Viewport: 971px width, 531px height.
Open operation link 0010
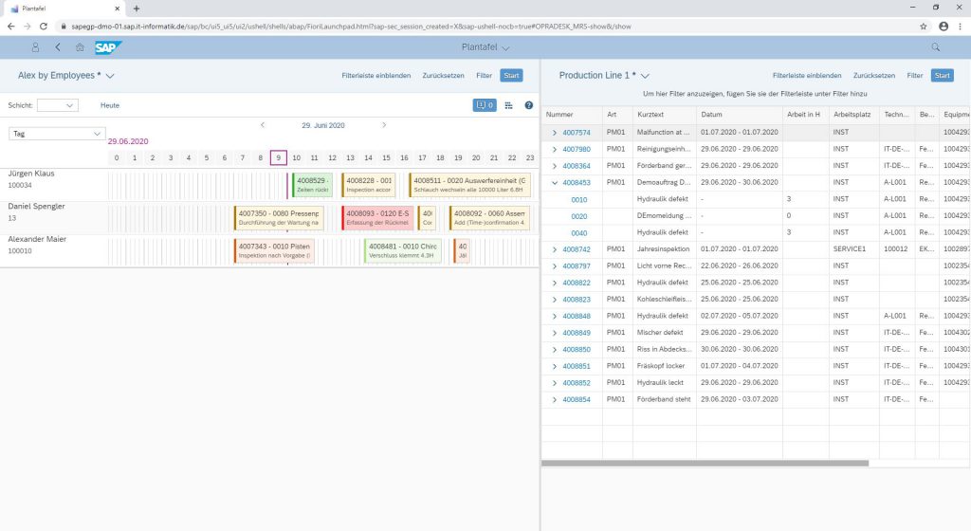pos(579,200)
